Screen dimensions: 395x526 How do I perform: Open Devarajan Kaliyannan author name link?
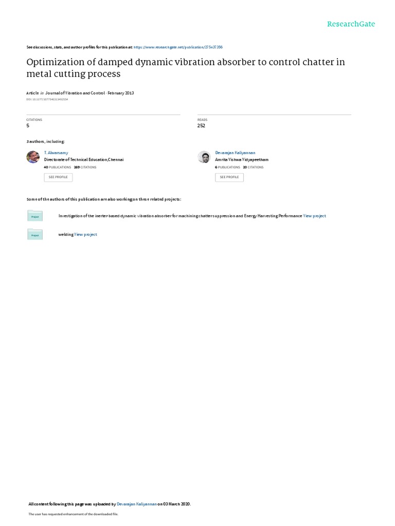[x=235, y=153]
